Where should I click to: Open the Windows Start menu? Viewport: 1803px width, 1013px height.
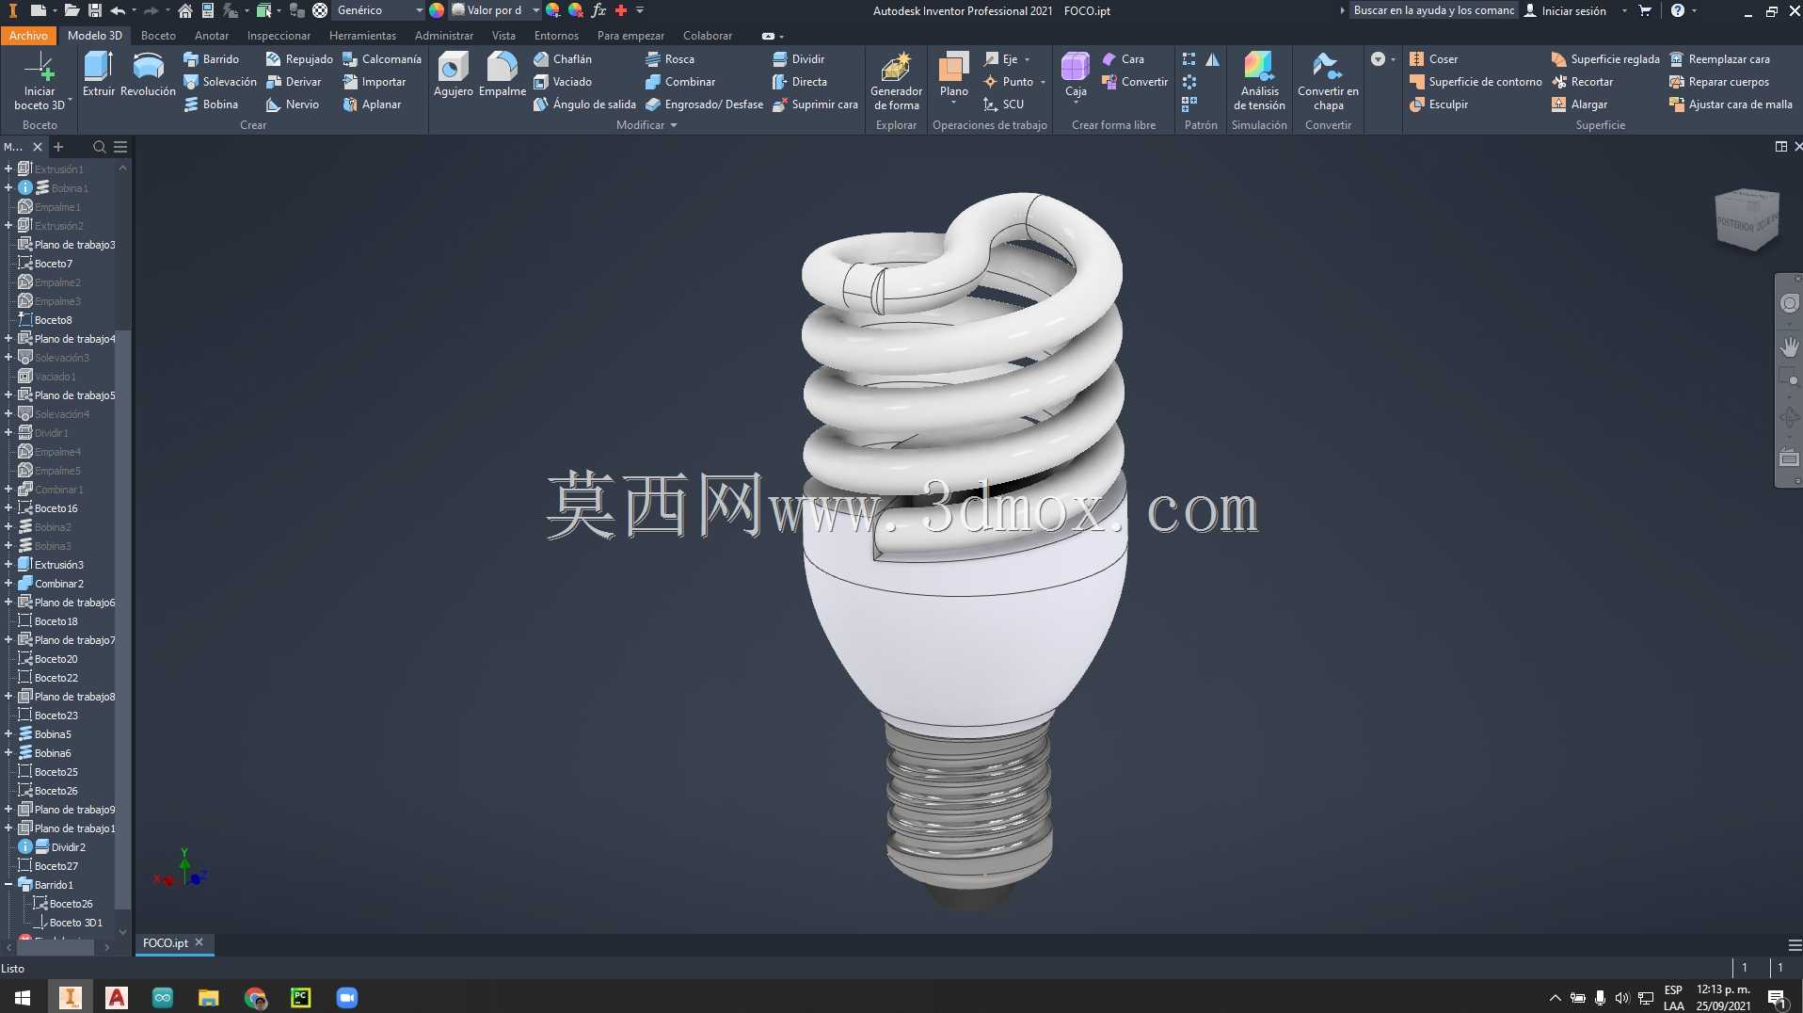pyautogui.click(x=23, y=997)
